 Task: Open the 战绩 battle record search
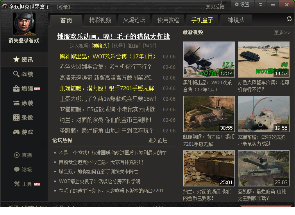click(x=24, y=74)
